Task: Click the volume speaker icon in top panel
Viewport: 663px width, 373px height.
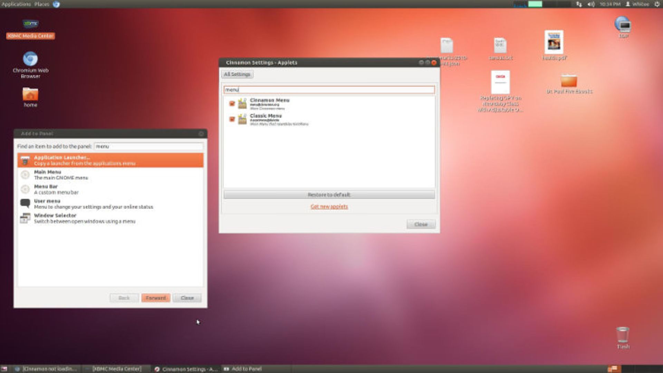Action: coord(591,4)
